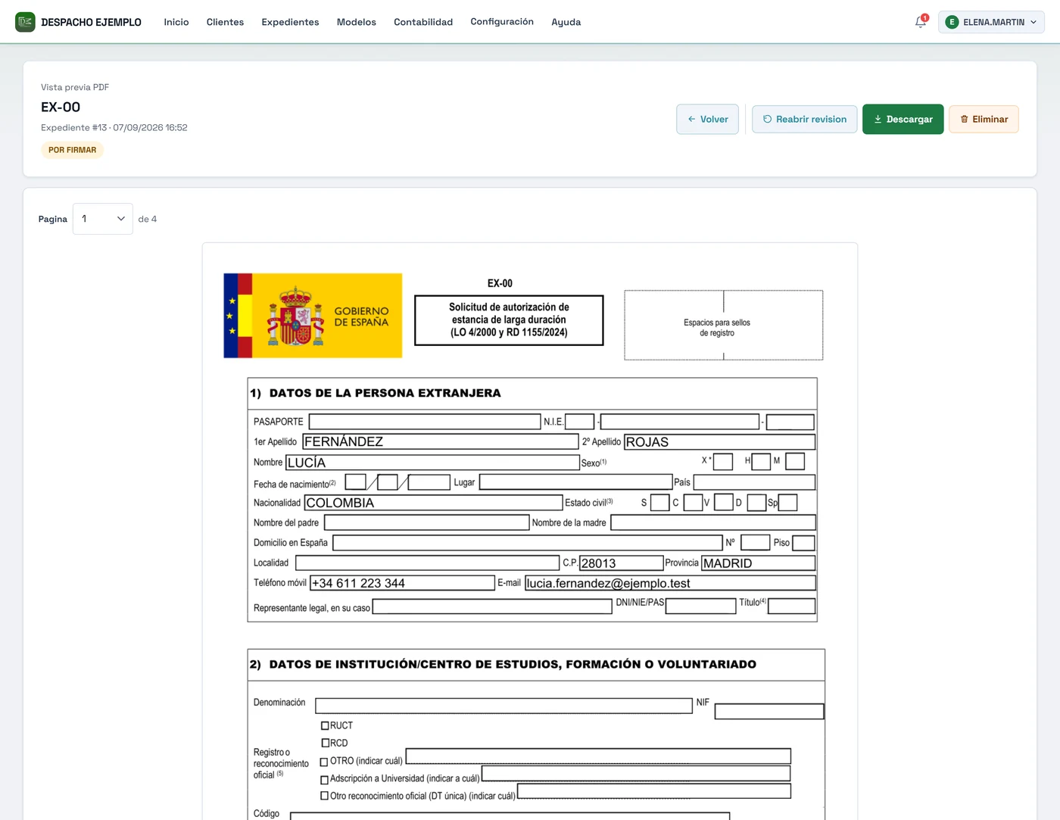The height and width of the screenshot is (820, 1060).
Task: Check the RUCT checkbox
Action: [x=325, y=725]
